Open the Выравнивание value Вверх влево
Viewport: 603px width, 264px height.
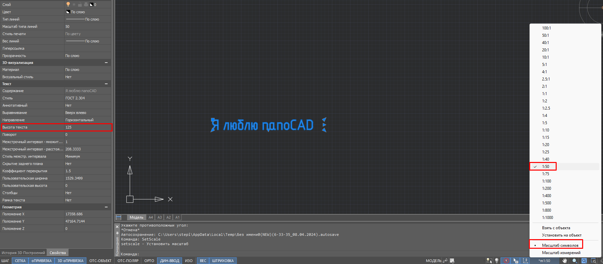click(88, 113)
